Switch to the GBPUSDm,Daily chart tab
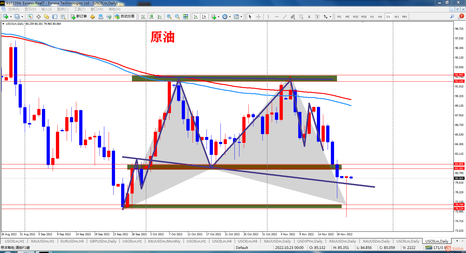 click(x=103, y=241)
